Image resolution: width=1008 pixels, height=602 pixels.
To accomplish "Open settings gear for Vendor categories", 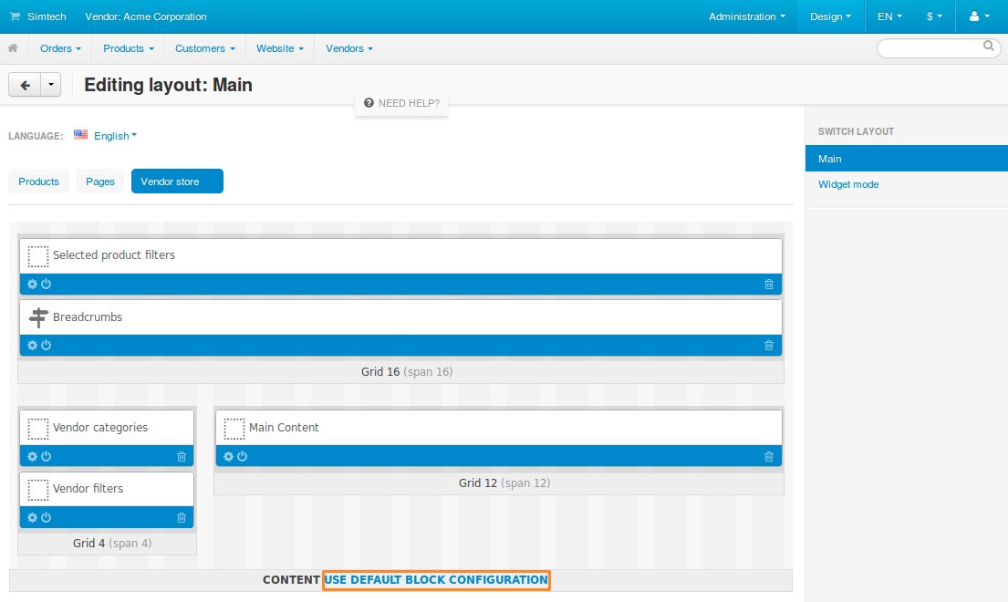I will point(32,456).
